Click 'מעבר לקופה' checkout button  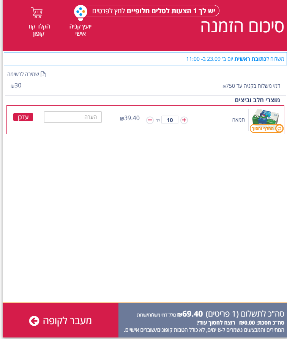60,321
